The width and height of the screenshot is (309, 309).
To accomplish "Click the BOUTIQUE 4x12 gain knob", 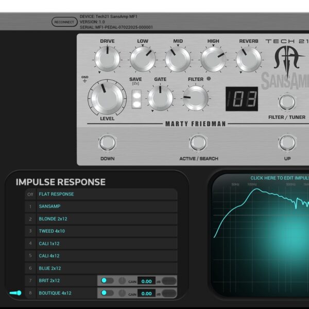I will pos(122,293).
